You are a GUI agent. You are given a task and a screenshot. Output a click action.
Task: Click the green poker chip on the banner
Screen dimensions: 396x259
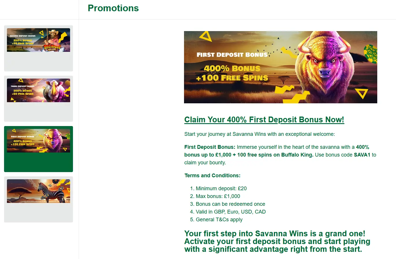tap(371, 54)
